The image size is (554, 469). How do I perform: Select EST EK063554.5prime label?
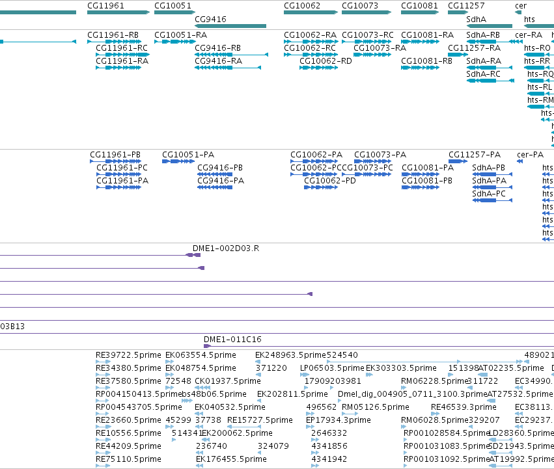click(x=201, y=355)
